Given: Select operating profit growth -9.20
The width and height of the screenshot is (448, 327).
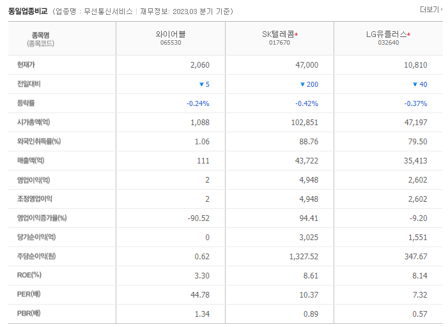Looking at the screenshot, I should coord(419,218).
